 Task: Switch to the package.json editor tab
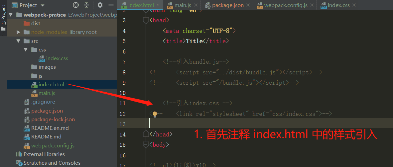[x=226, y=5]
